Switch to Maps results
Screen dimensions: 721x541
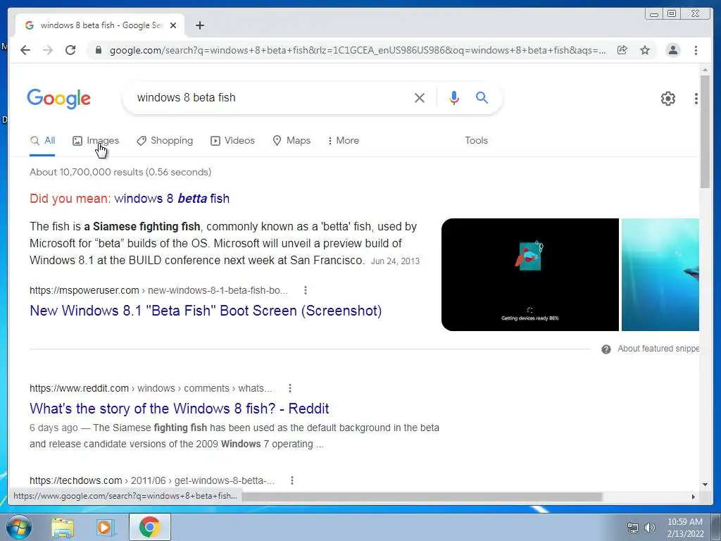click(291, 141)
